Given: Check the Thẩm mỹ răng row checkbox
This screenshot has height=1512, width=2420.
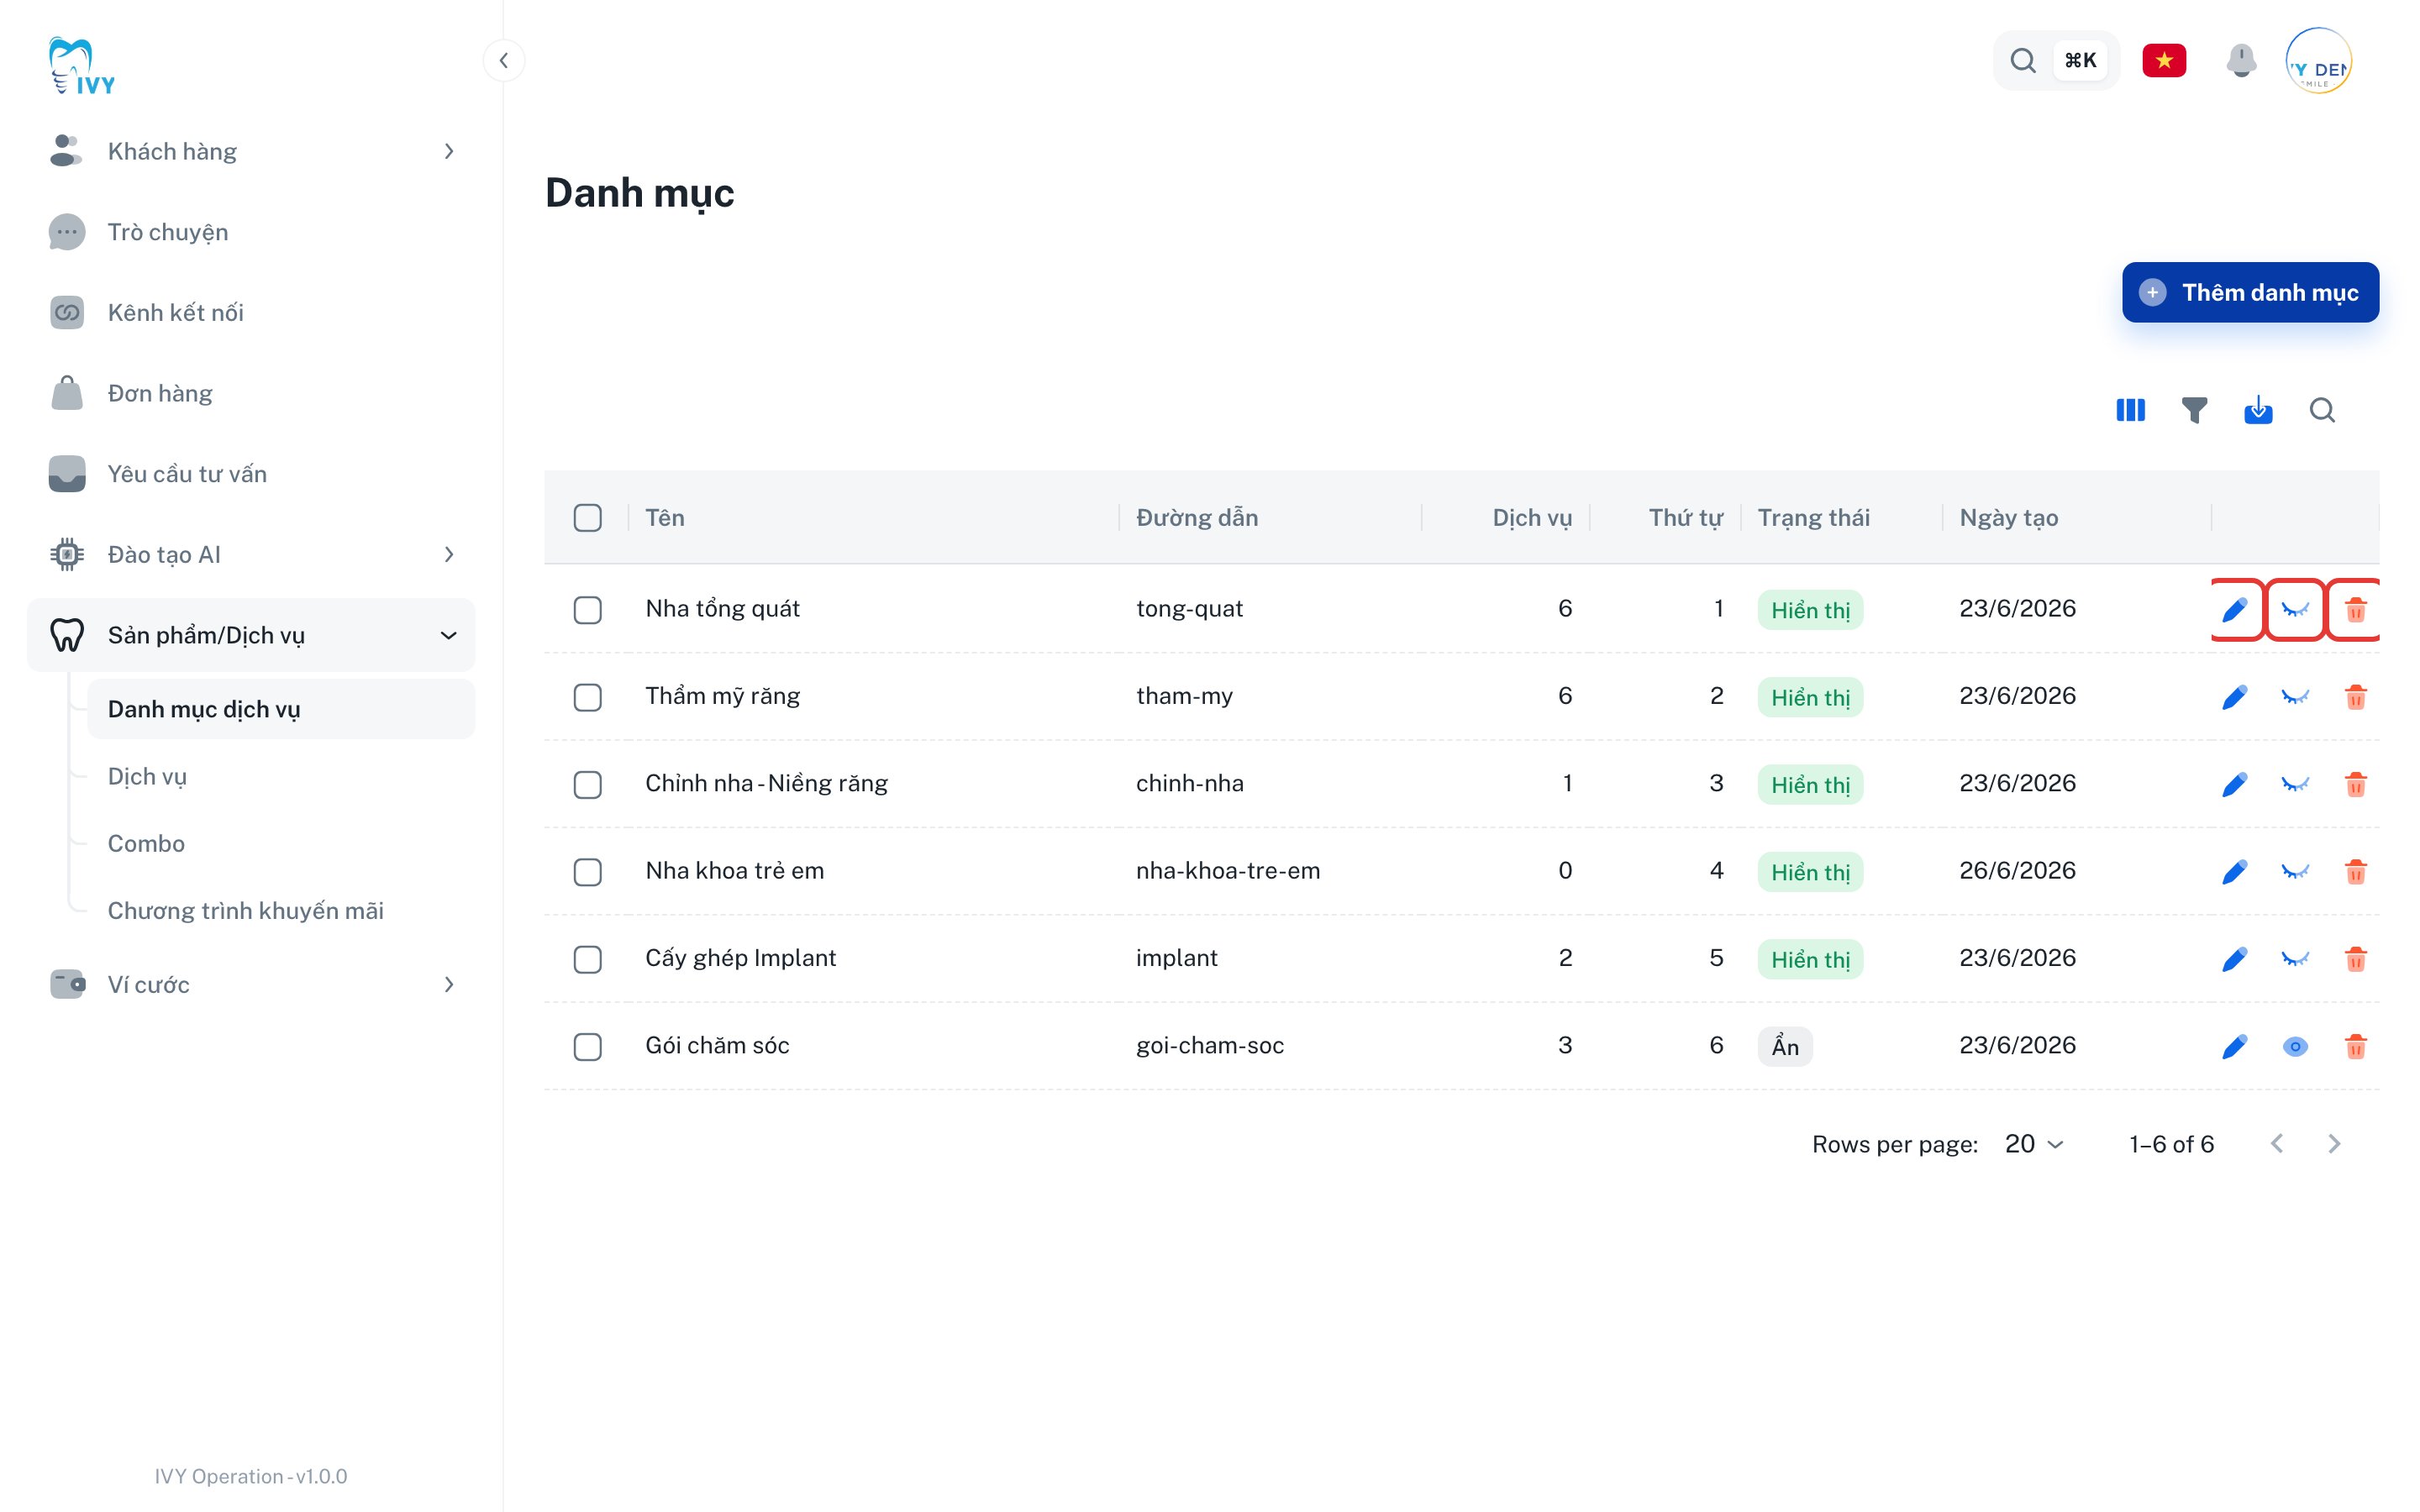Looking at the screenshot, I should (588, 697).
